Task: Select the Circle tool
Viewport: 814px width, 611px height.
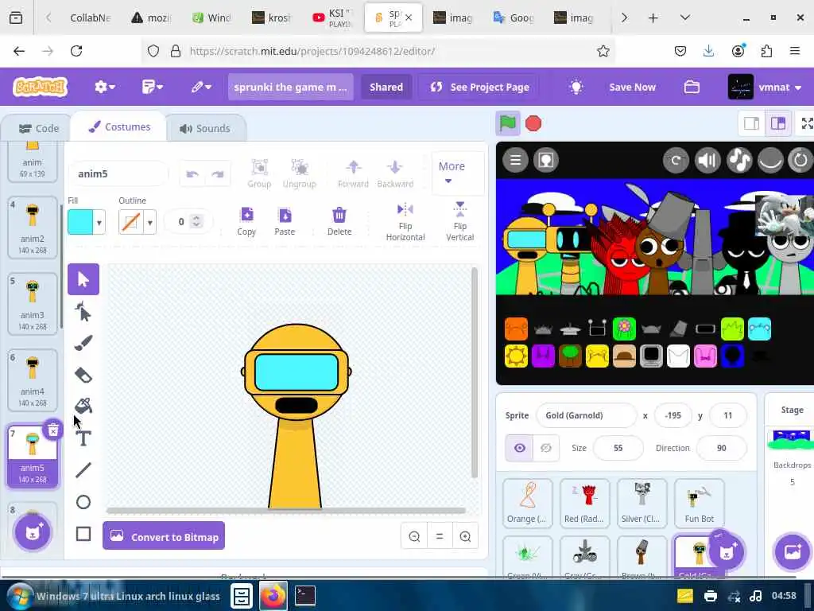Action: 83,502
